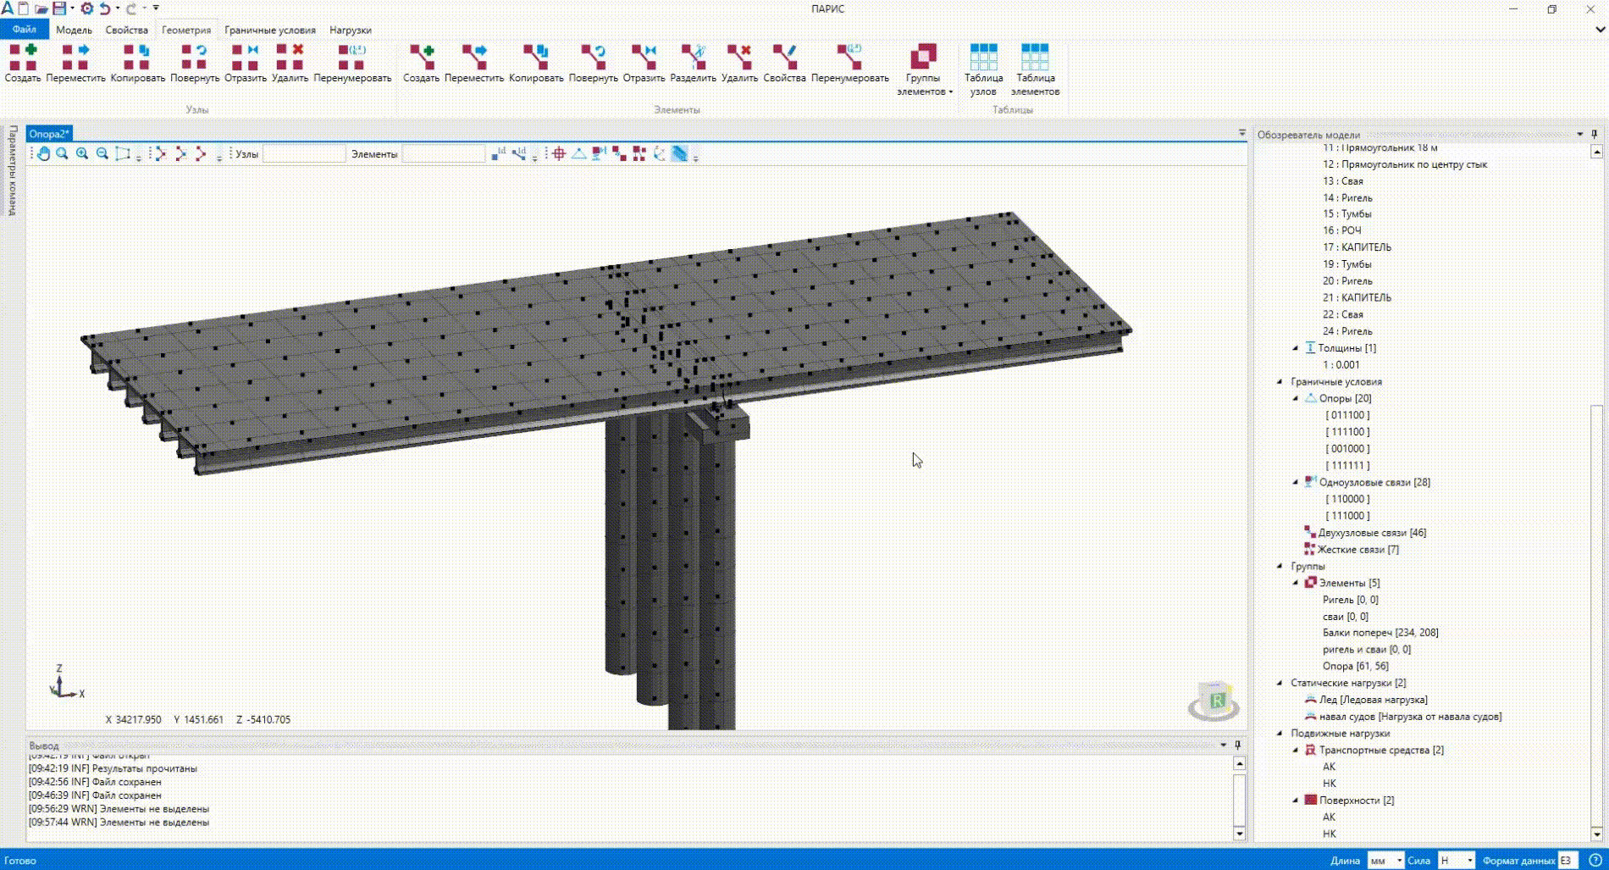Click Отразить in the Узлы ribbon group
1609x870 pixels.
[245, 64]
